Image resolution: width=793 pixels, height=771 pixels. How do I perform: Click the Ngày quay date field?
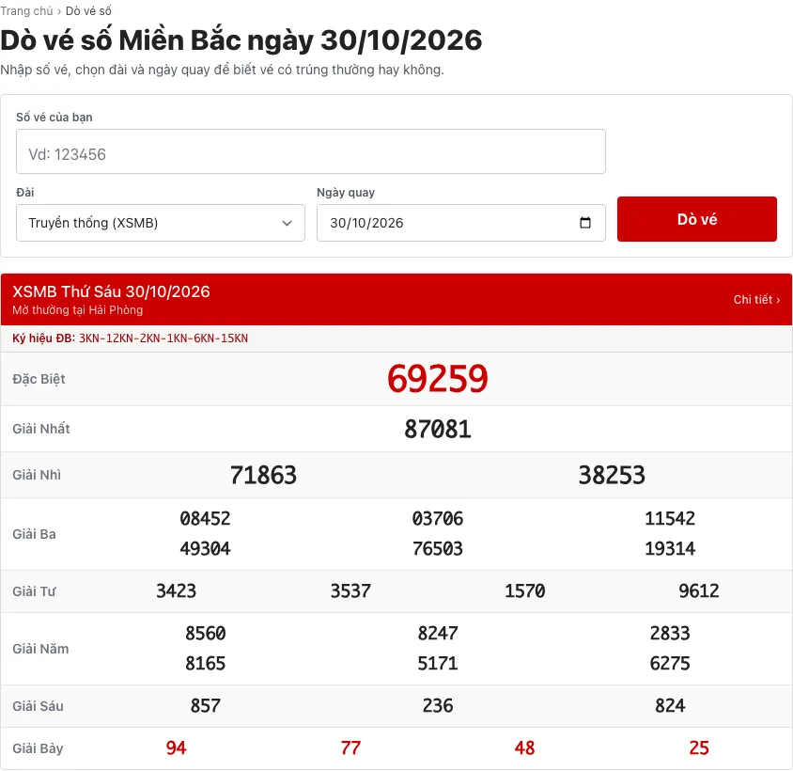coord(460,223)
